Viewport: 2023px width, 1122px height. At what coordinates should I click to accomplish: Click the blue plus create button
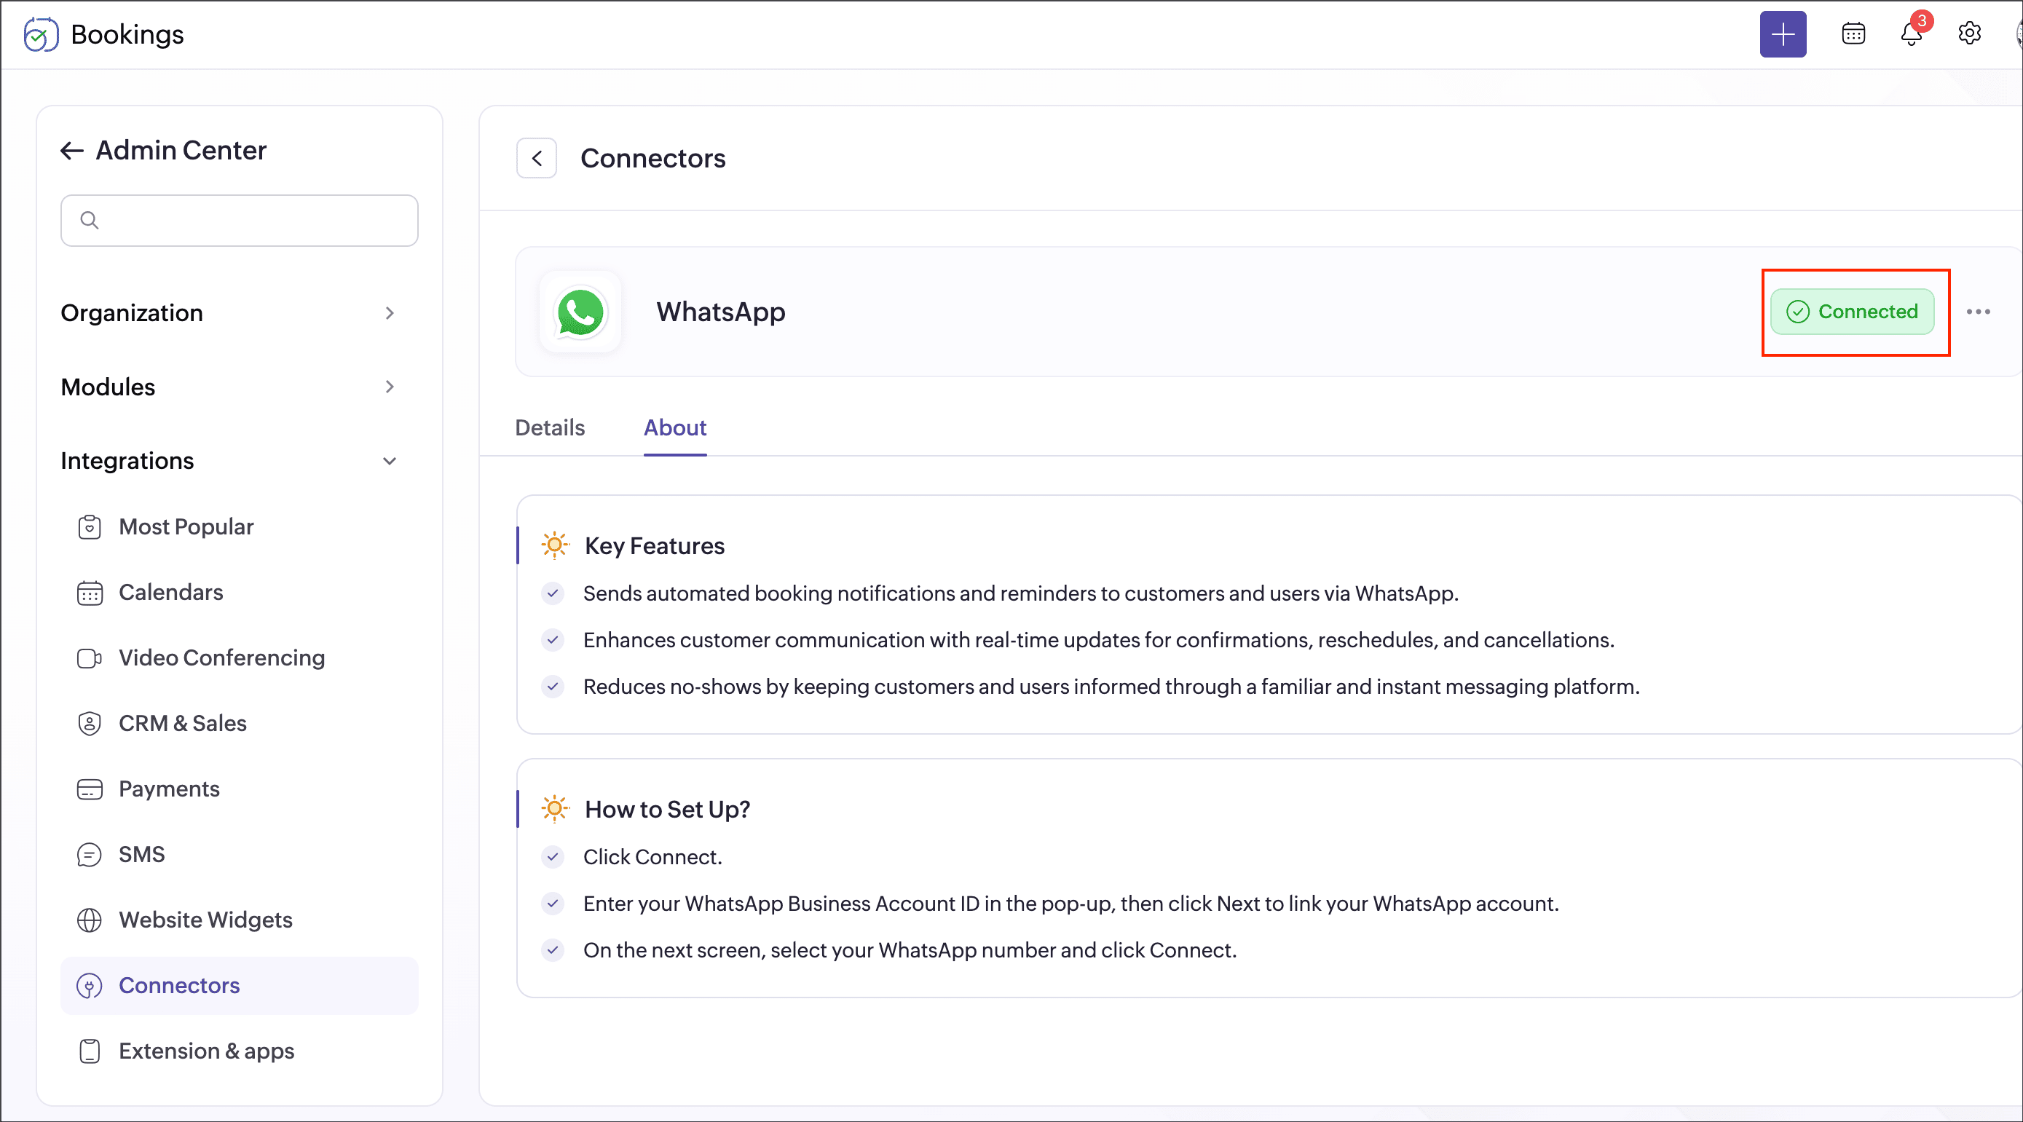coord(1783,34)
